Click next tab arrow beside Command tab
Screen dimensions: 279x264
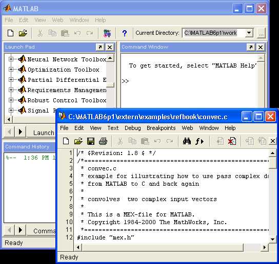coord(21,230)
